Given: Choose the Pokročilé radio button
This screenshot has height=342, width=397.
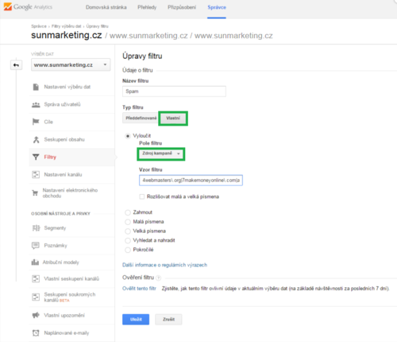Looking at the screenshot, I should click(128, 250).
